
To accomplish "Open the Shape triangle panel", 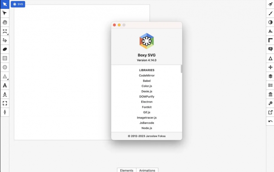I will pyautogui.click(x=270, y=58).
